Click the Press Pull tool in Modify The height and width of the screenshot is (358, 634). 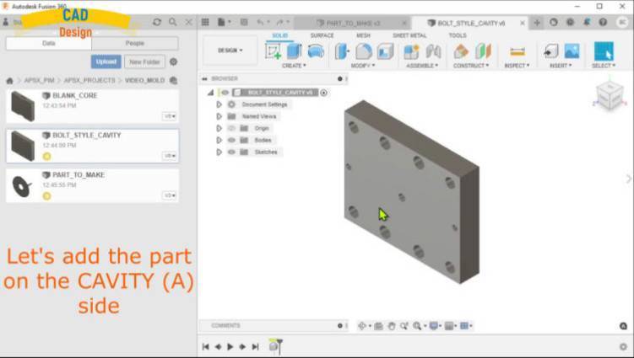click(x=343, y=51)
